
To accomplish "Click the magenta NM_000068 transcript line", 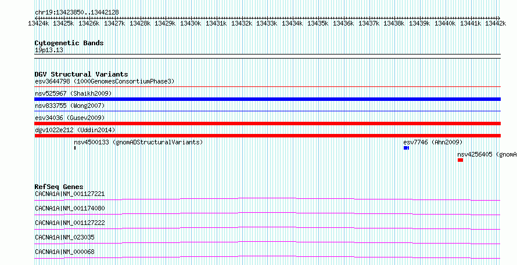I will [268, 257].
